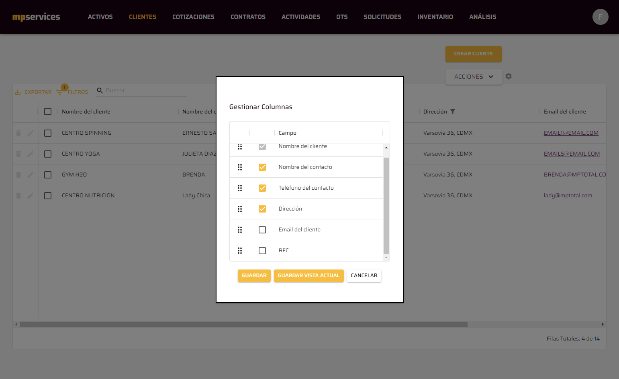The width and height of the screenshot is (619, 379).
Task: Delete the CENTRO YOGA row
Action: (x=18, y=154)
